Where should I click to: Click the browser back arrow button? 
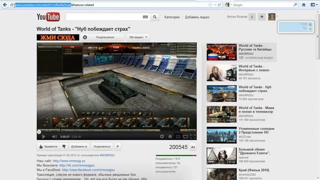tap(4, 4)
